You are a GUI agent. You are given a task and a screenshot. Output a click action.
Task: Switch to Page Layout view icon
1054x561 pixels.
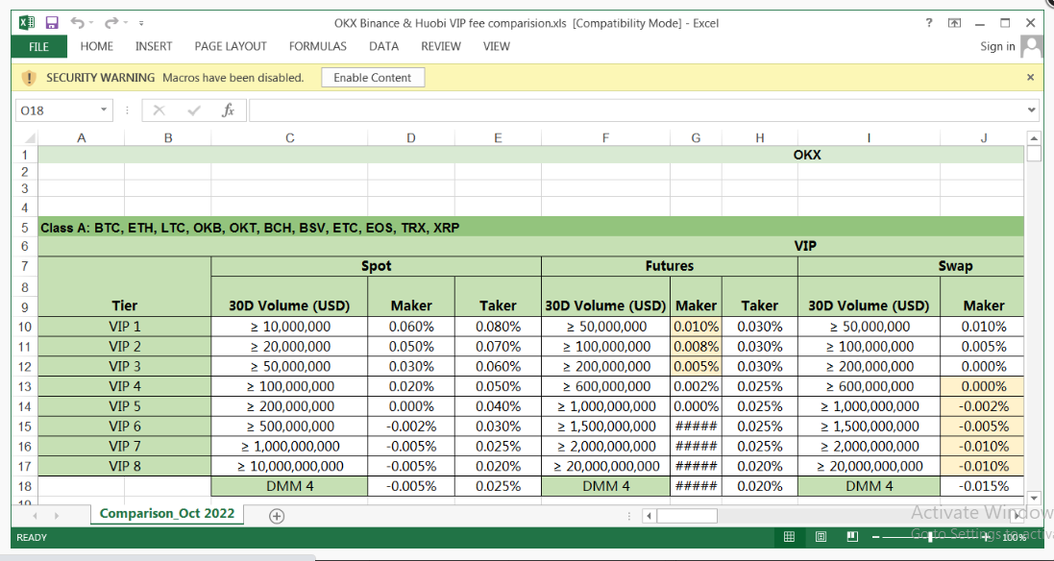click(x=821, y=537)
